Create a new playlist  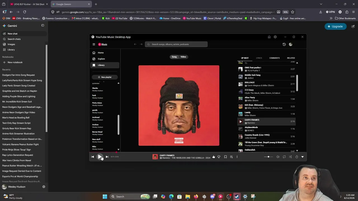pos(105,77)
